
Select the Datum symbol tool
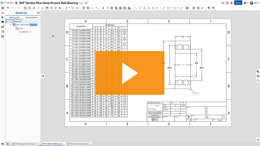(84, 8)
